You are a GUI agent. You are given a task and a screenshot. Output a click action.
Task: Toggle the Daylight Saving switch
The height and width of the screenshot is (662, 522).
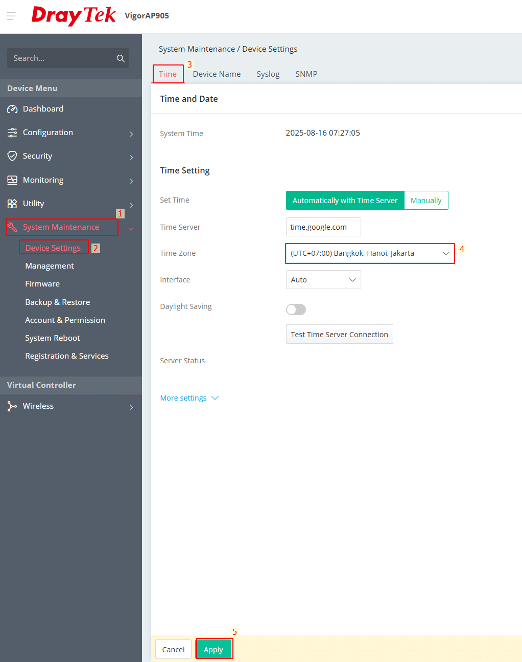tap(296, 310)
